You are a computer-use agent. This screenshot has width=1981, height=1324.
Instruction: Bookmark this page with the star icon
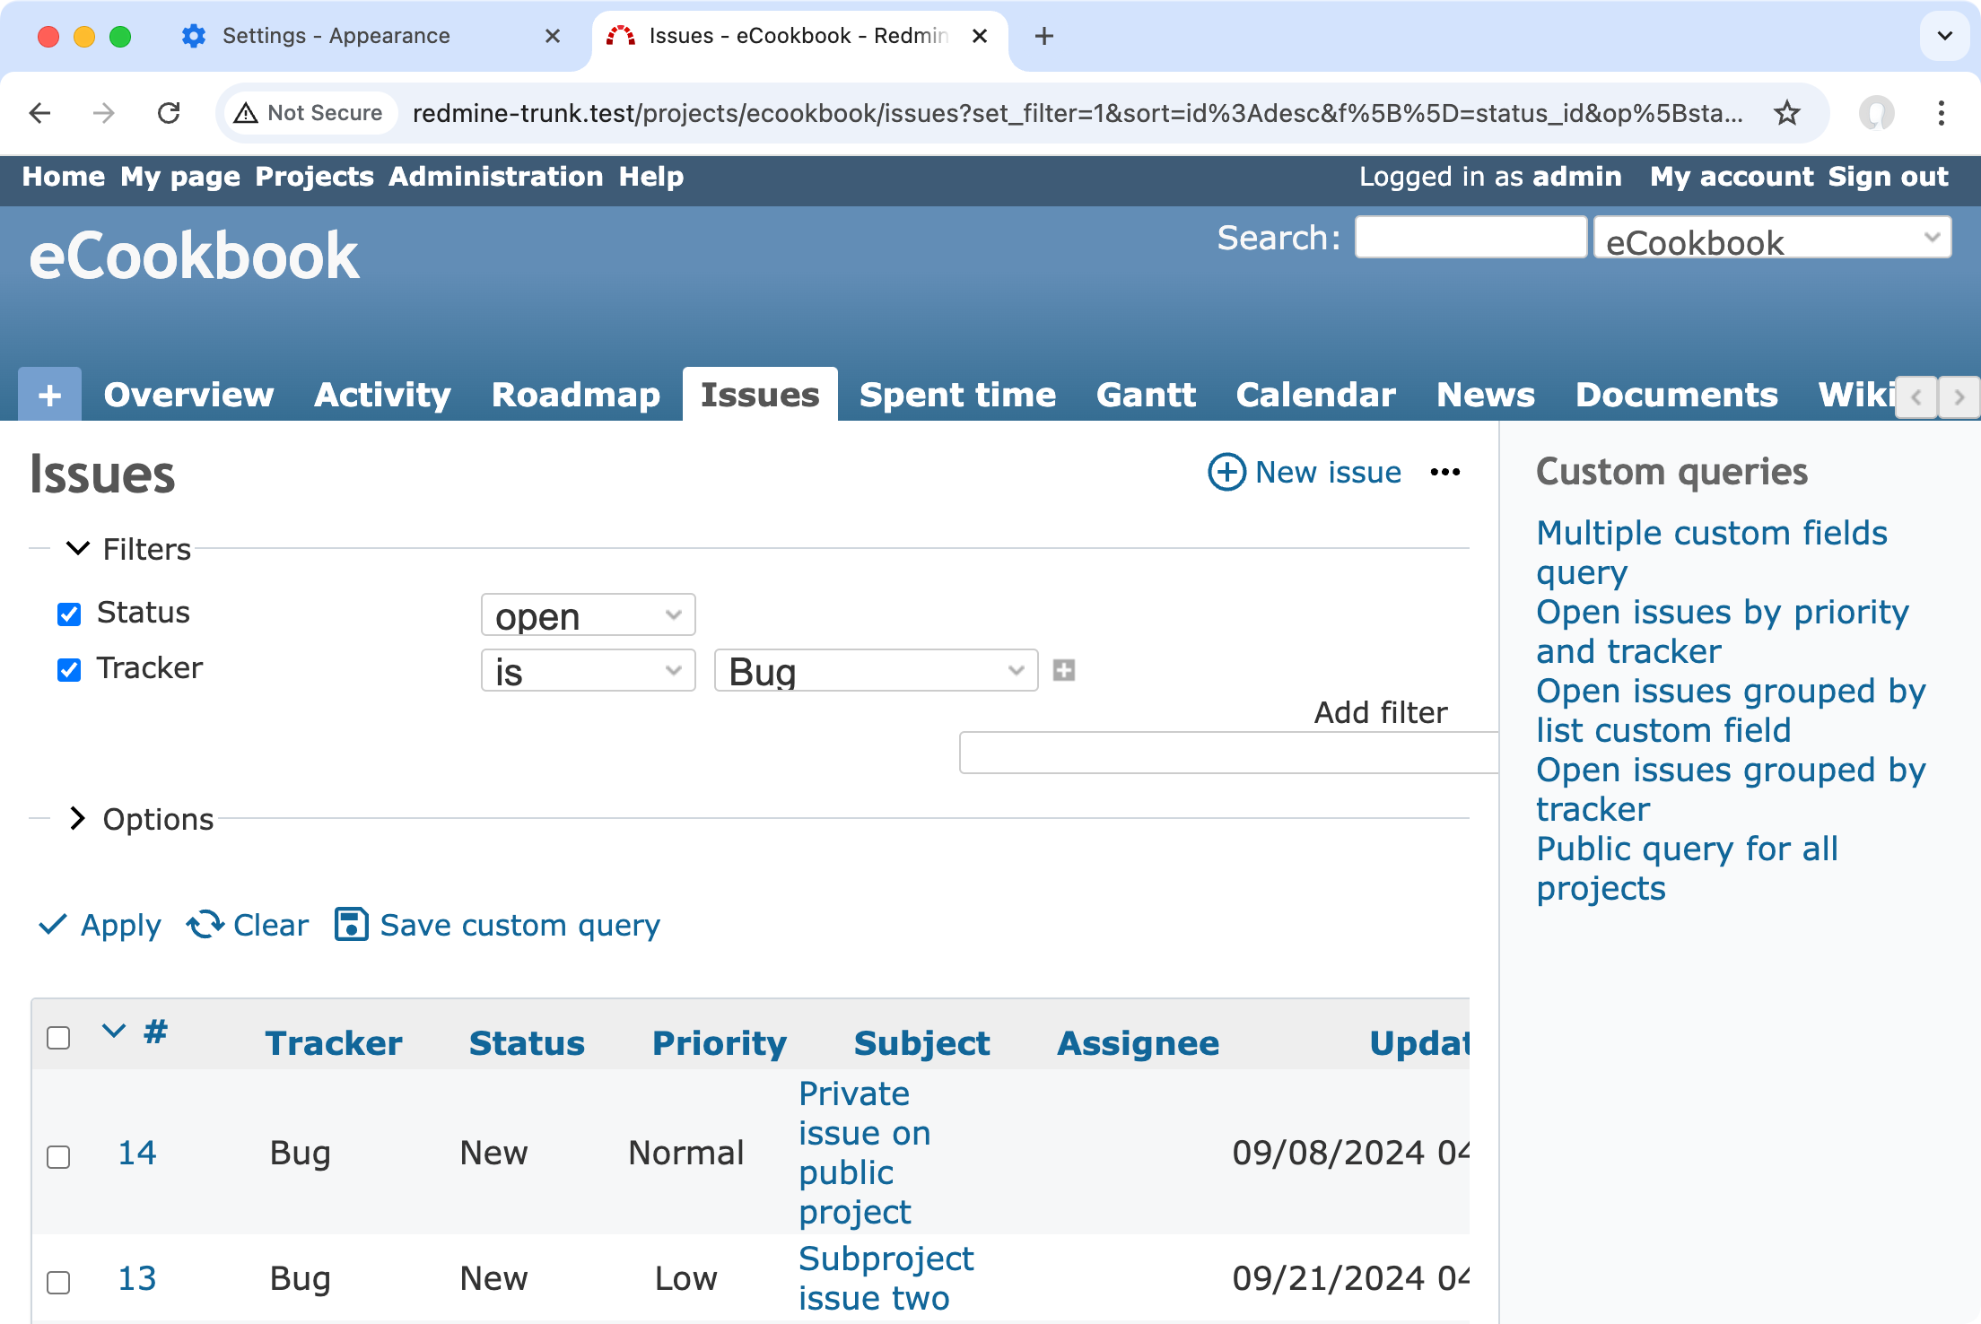[x=1786, y=113]
